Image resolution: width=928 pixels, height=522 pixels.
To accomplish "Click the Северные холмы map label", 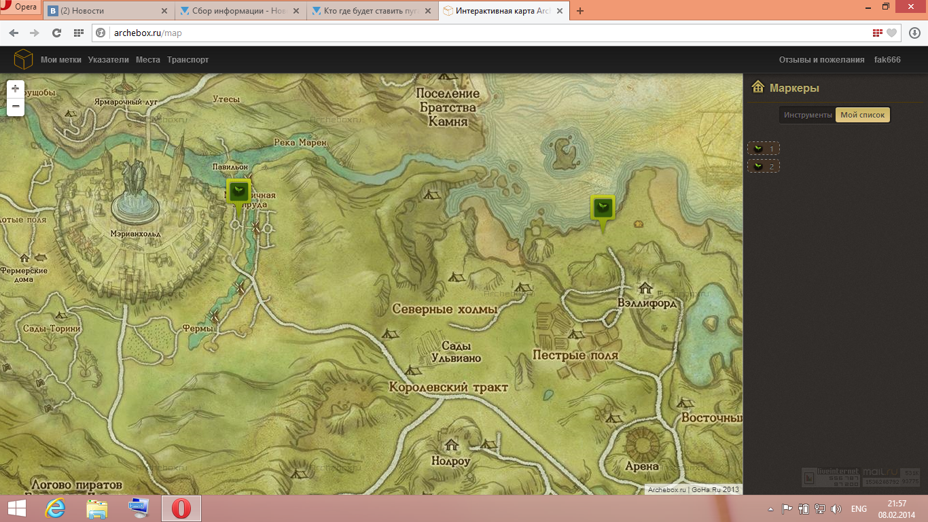I will pyautogui.click(x=445, y=309).
